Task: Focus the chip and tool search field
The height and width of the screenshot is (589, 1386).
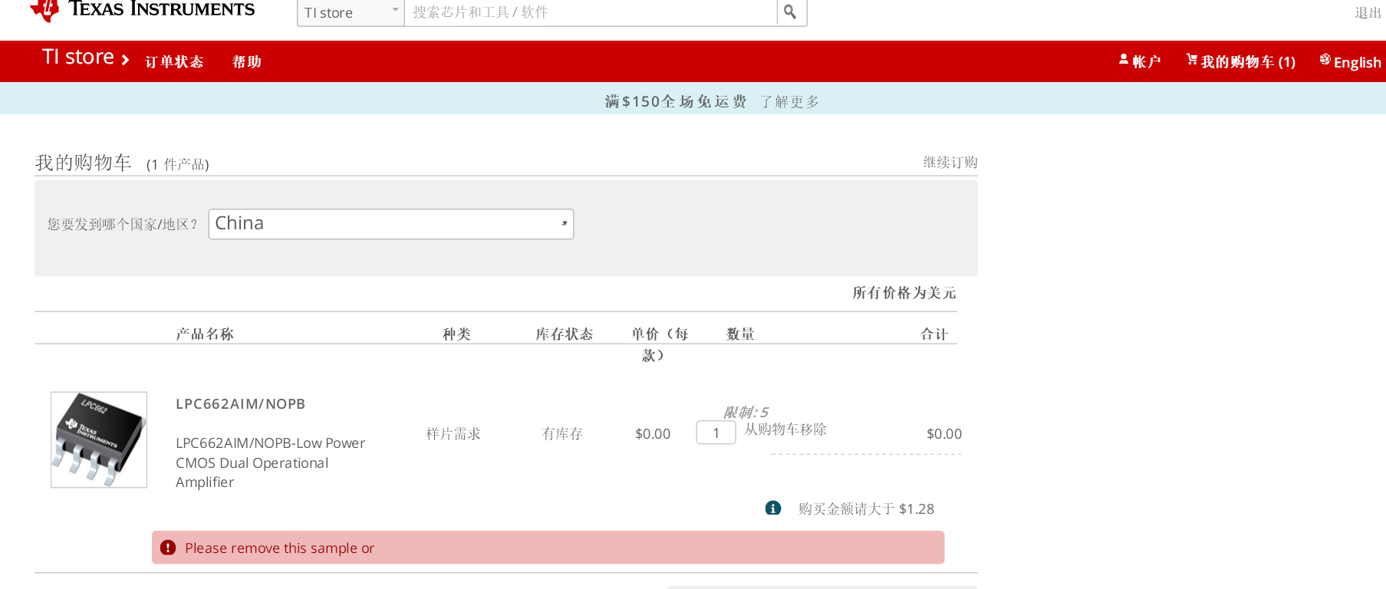Action: coord(591,12)
